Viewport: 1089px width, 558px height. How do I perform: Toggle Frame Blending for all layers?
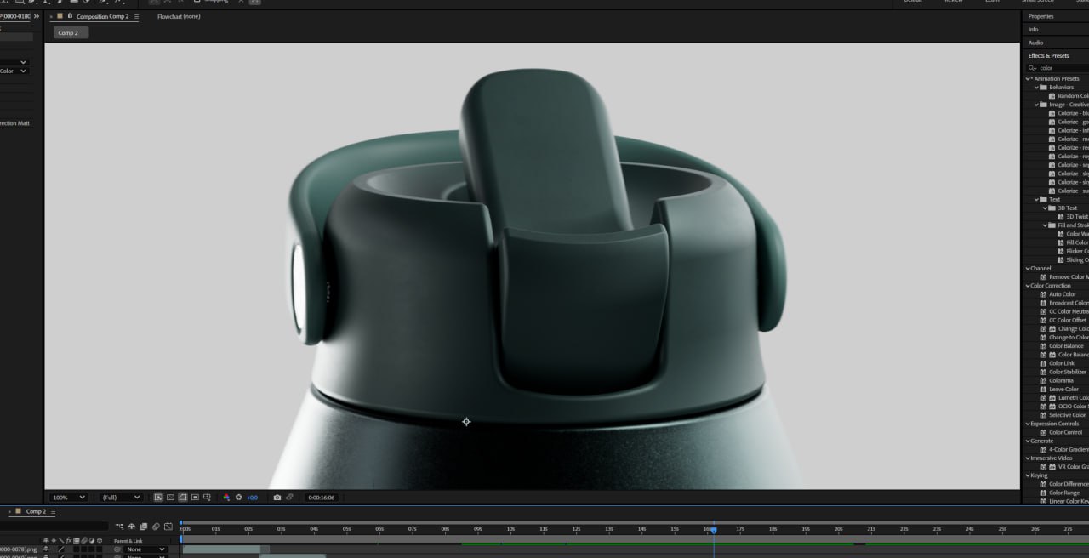[x=144, y=527]
